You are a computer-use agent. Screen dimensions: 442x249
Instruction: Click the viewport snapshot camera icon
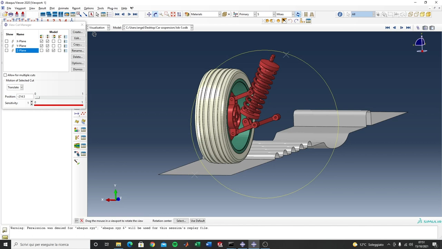(x=432, y=28)
